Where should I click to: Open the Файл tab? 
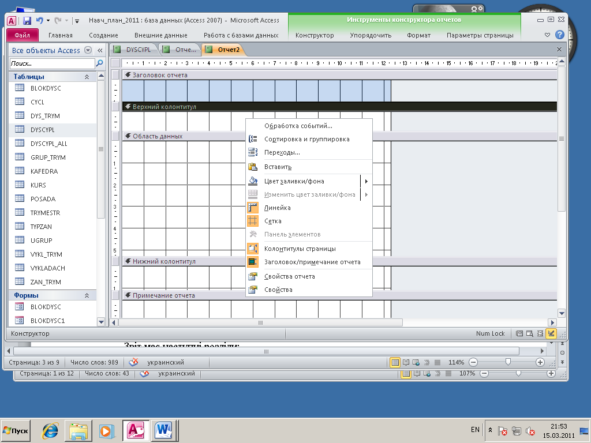click(23, 35)
